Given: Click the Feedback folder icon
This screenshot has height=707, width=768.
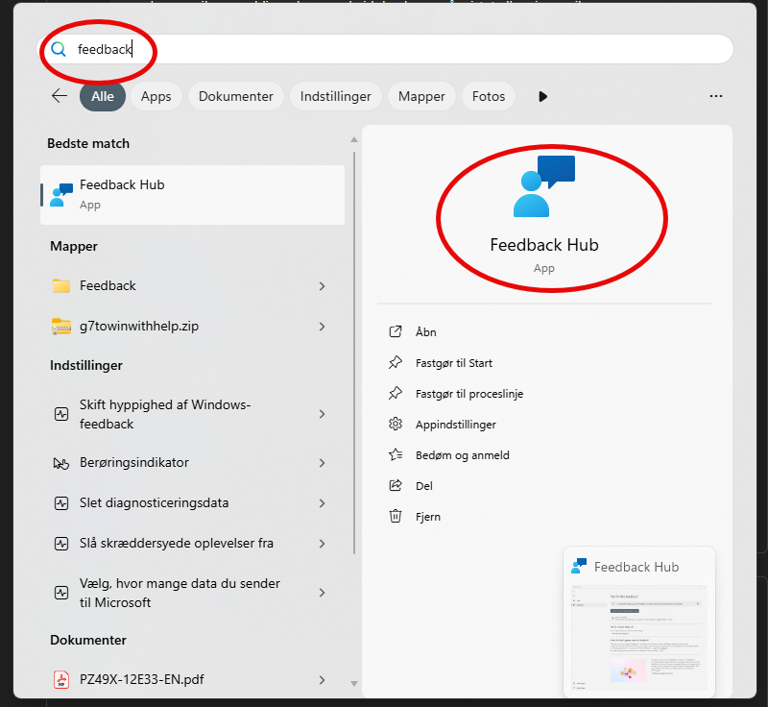Looking at the screenshot, I should tap(61, 285).
